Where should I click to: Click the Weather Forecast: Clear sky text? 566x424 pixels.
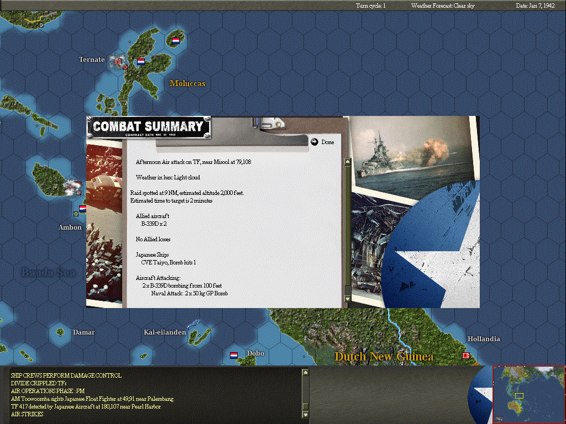click(x=443, y=6)
